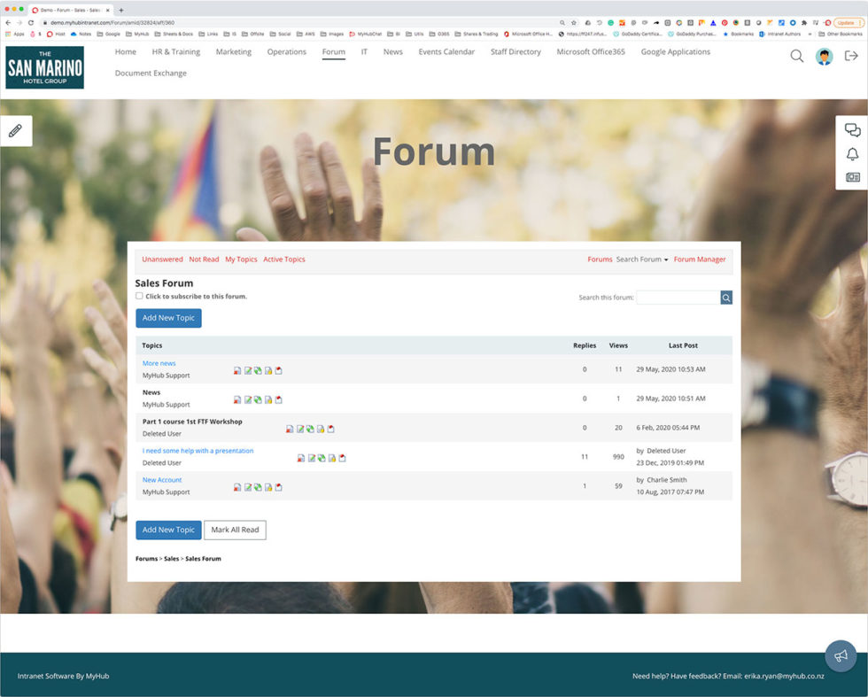868x697 pixels.
Task: Select the bottom newsfeed icon in the right sidebar
Action: pos(852,177)
